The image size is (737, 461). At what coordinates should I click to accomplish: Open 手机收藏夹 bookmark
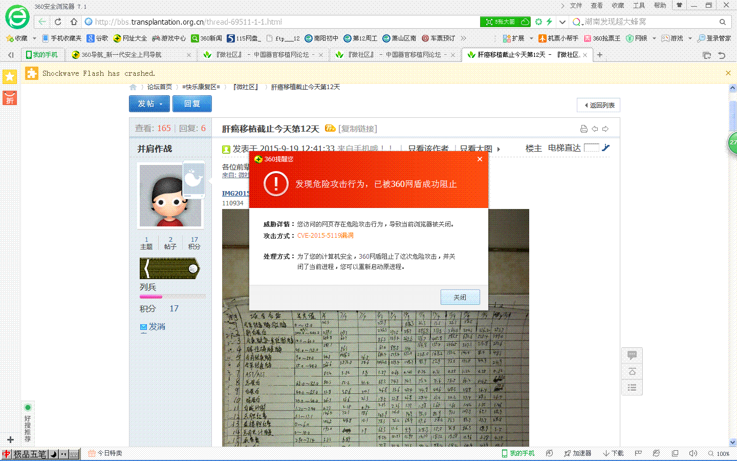tap(61, 38)
